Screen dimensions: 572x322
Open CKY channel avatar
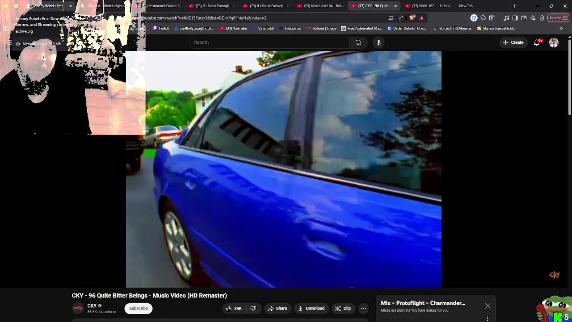click(x=78, y=308)
